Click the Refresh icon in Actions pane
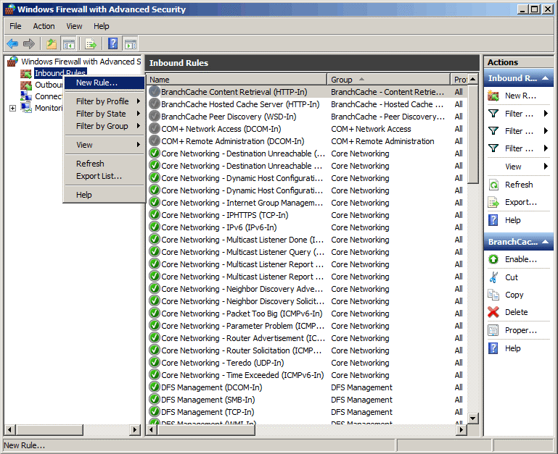Screen dimensions: 558x454 click(x=493, y=185)
